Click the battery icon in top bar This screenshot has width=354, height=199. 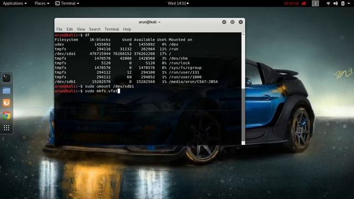click(x=343, y=3)
